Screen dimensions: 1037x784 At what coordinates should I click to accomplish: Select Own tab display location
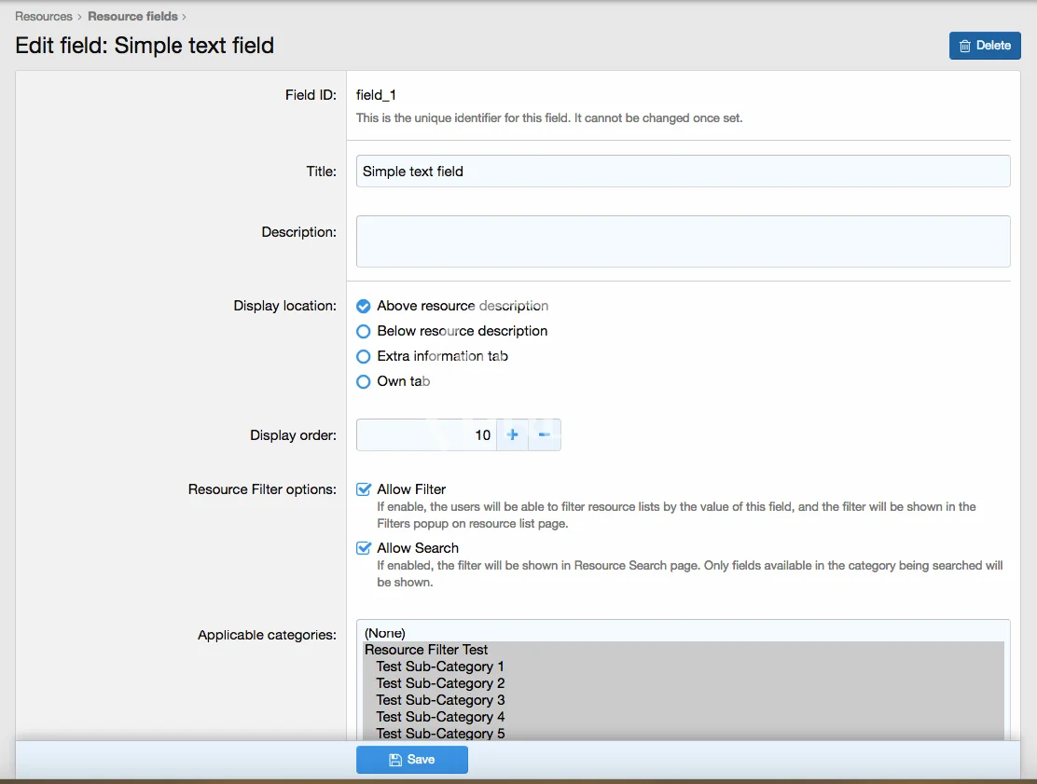[x=364, y=381]
